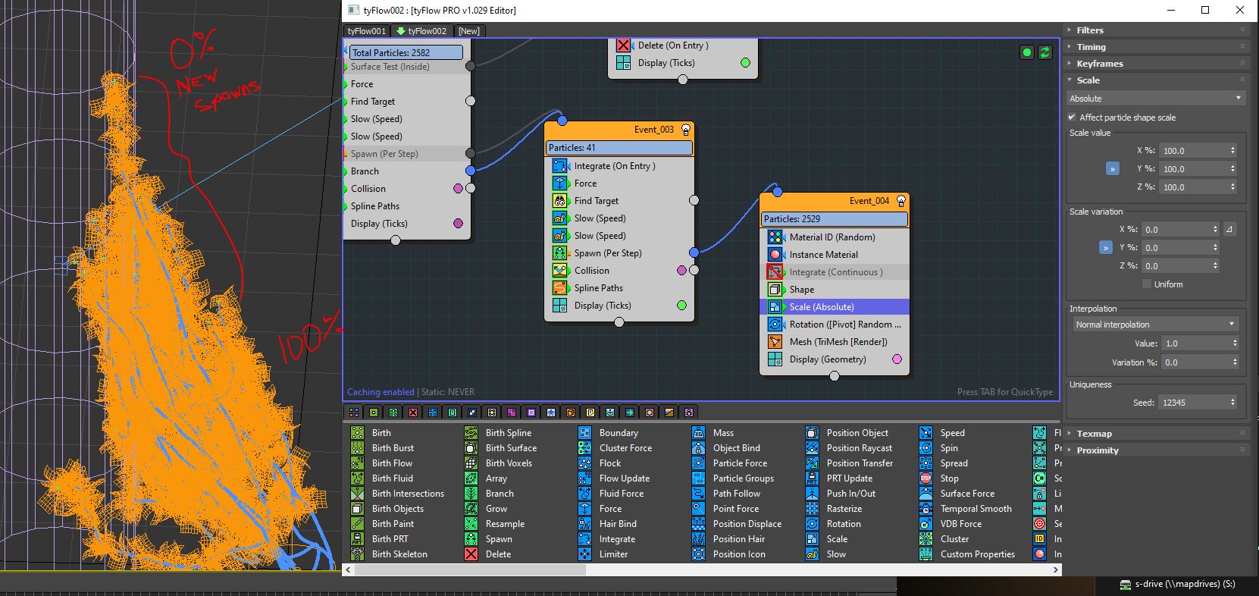The height and width of the screenshot is (596, 1259).
Task: Select the Birth operator icon in depot
Action: [x=357, y=433]
